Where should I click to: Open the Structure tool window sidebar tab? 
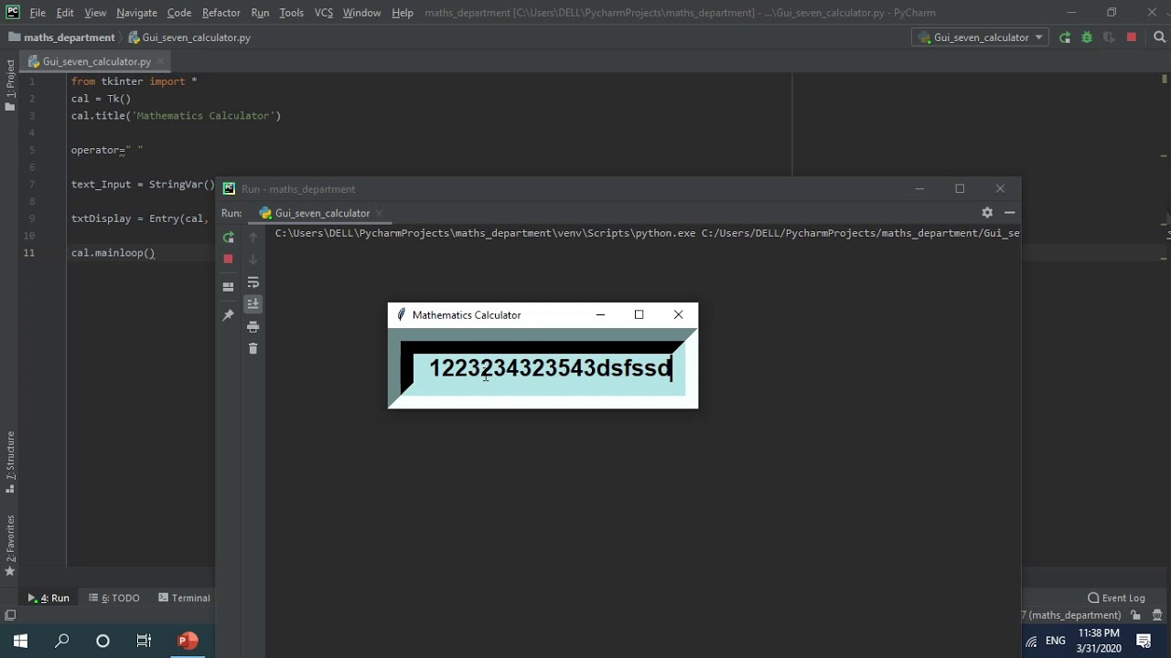click(x=10, y=462)
